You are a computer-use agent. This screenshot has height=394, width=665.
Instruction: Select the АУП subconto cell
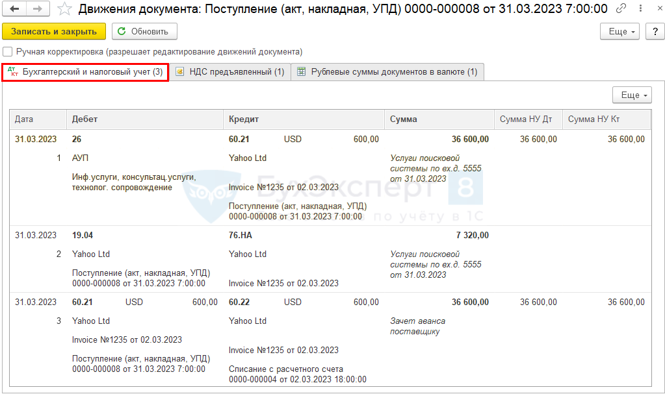coord(80,158)
